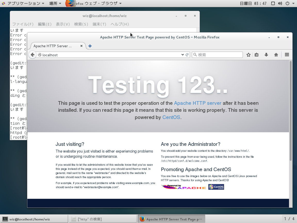Switch to terminal wiz@localhost taskbar item
The width and height of the screenshot is (297, 223).
point(34,219)
